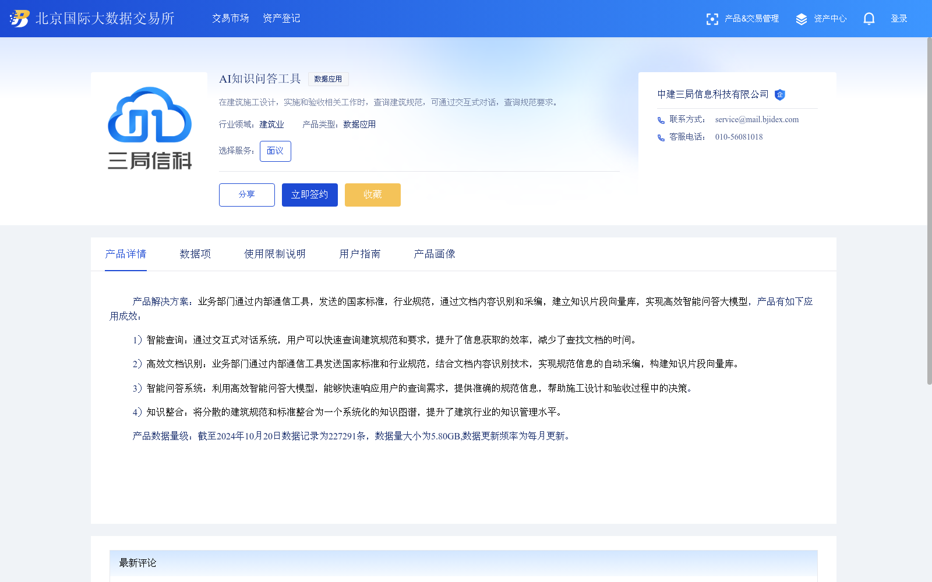Open the 用户指南 tab
Screen dimensions: 932x582
pos(360,254)
